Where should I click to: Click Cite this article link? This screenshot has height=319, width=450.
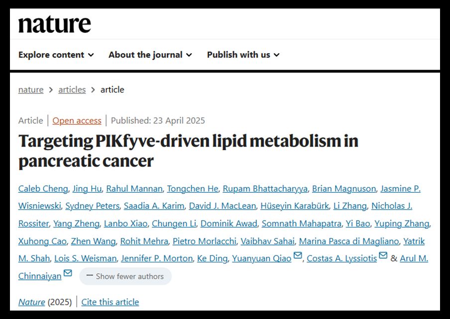(x=110, y=302)
